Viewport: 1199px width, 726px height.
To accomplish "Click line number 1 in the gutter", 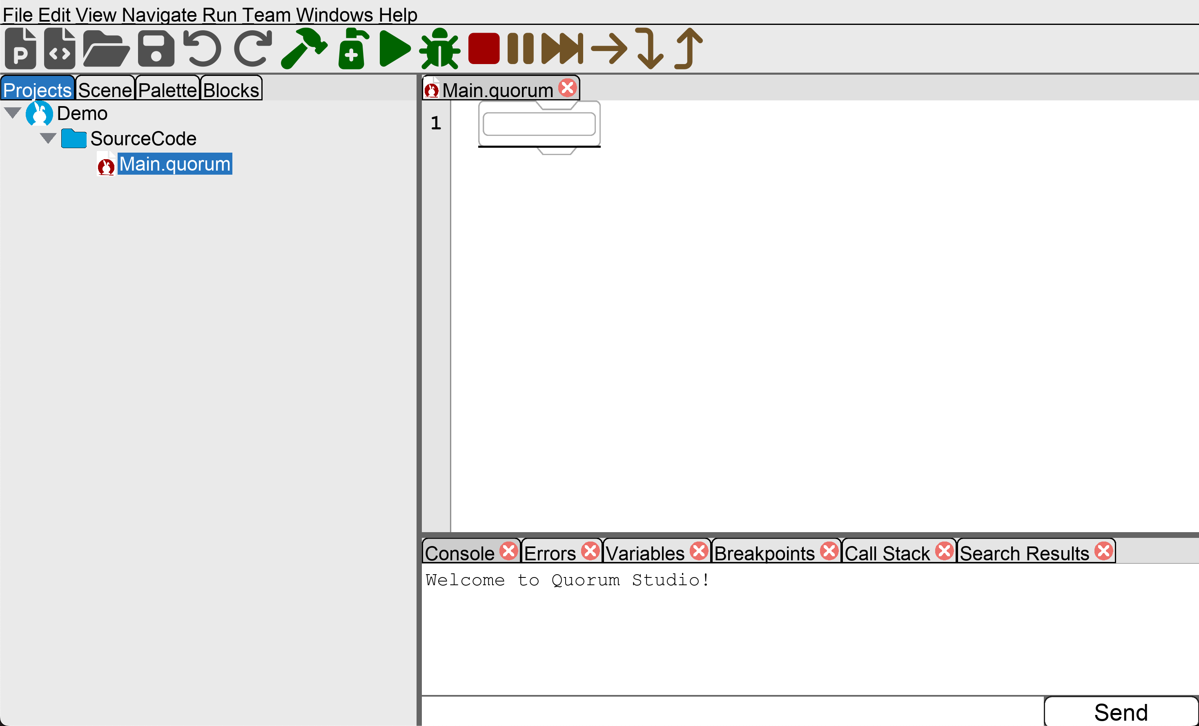I will (x=435, y=122).
